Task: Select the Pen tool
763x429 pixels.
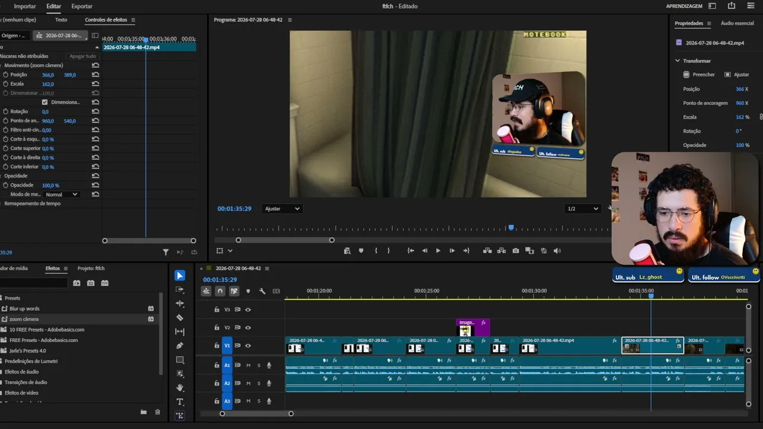Action: [x=179, y=346]
